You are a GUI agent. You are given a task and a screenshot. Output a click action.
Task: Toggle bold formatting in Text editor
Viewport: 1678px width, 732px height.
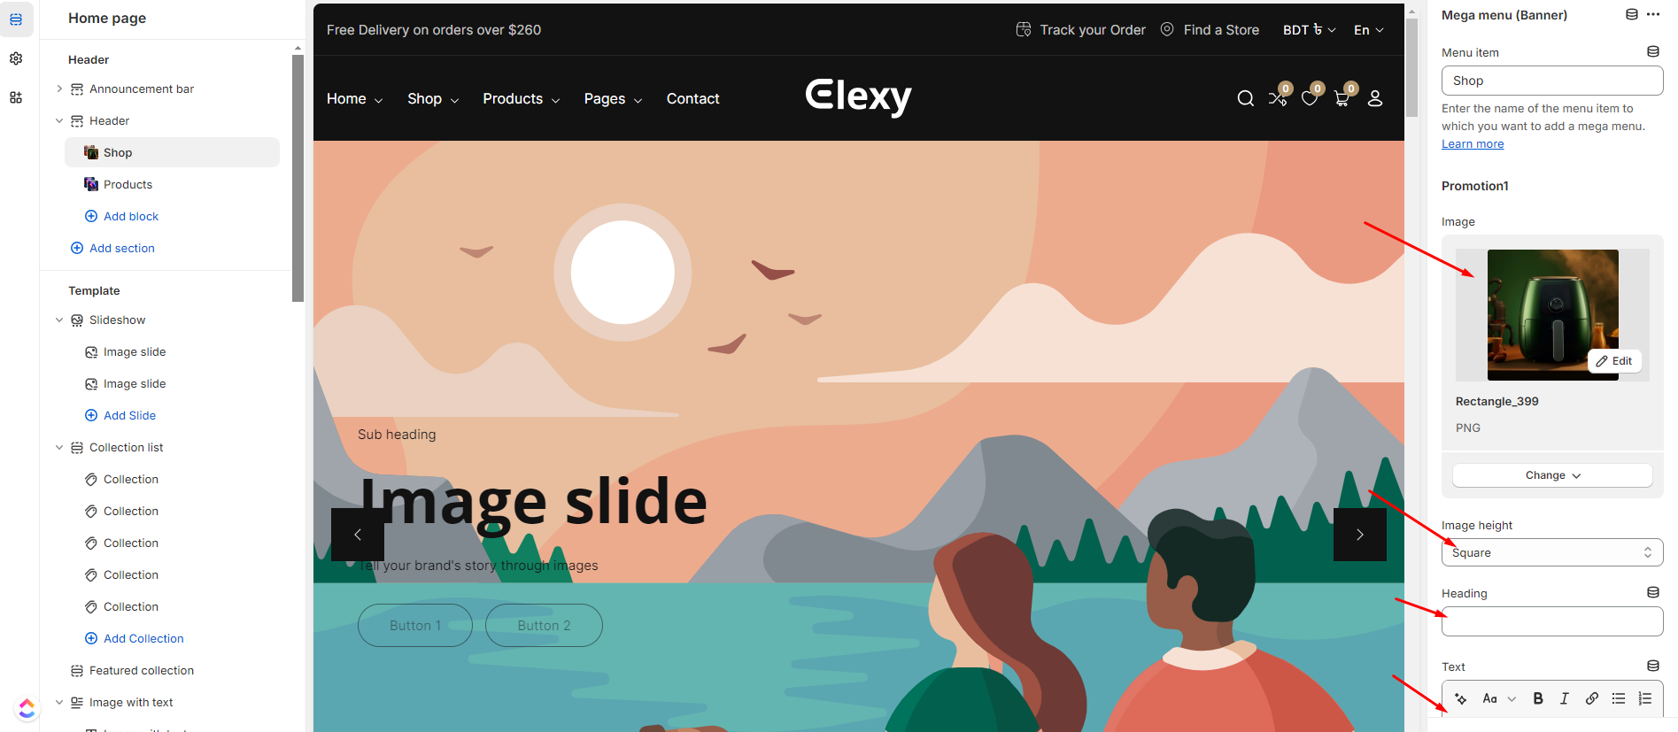pyautogui.click(x=1538, y=698)
